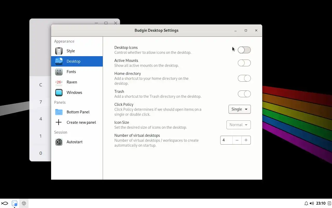Click the Budgie settings icon in taskbar
The image size is (332, 208).
(24, 203)
